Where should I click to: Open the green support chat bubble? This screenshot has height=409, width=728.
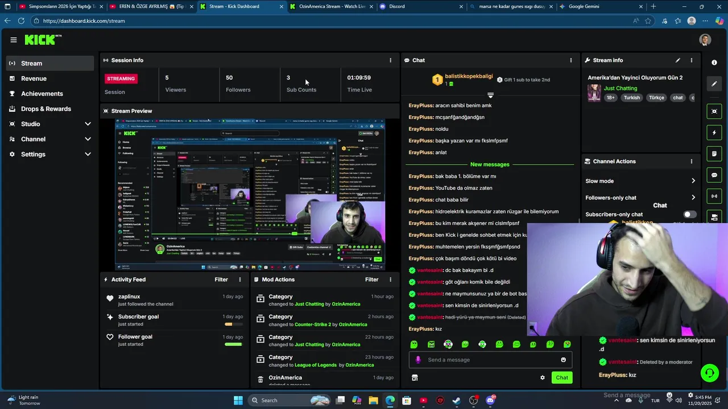point(709,373)
